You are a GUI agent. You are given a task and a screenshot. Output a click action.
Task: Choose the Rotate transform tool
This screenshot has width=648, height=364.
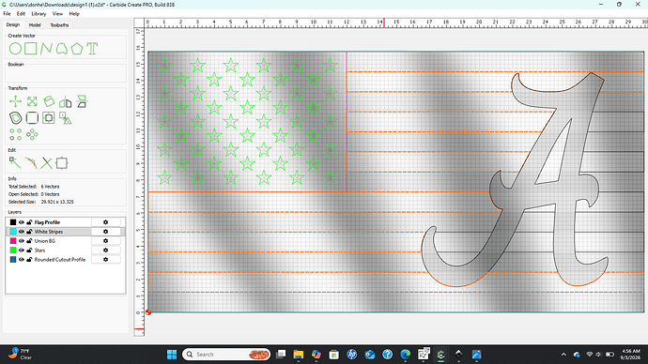pyautogui.click(x=49, y=101)
